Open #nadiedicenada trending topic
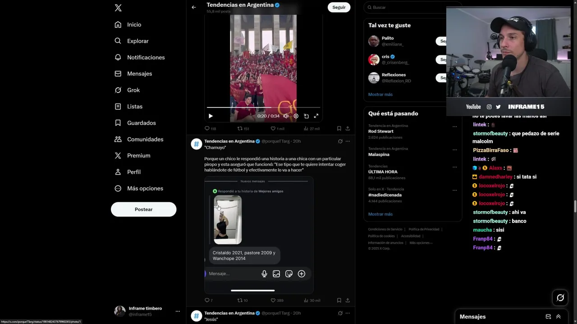The height and width of the screenshot is (324, 577). [385, 195]
